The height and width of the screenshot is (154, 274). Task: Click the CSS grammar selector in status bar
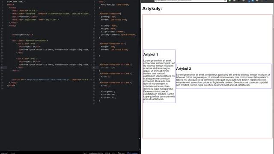tap(114, 153)
